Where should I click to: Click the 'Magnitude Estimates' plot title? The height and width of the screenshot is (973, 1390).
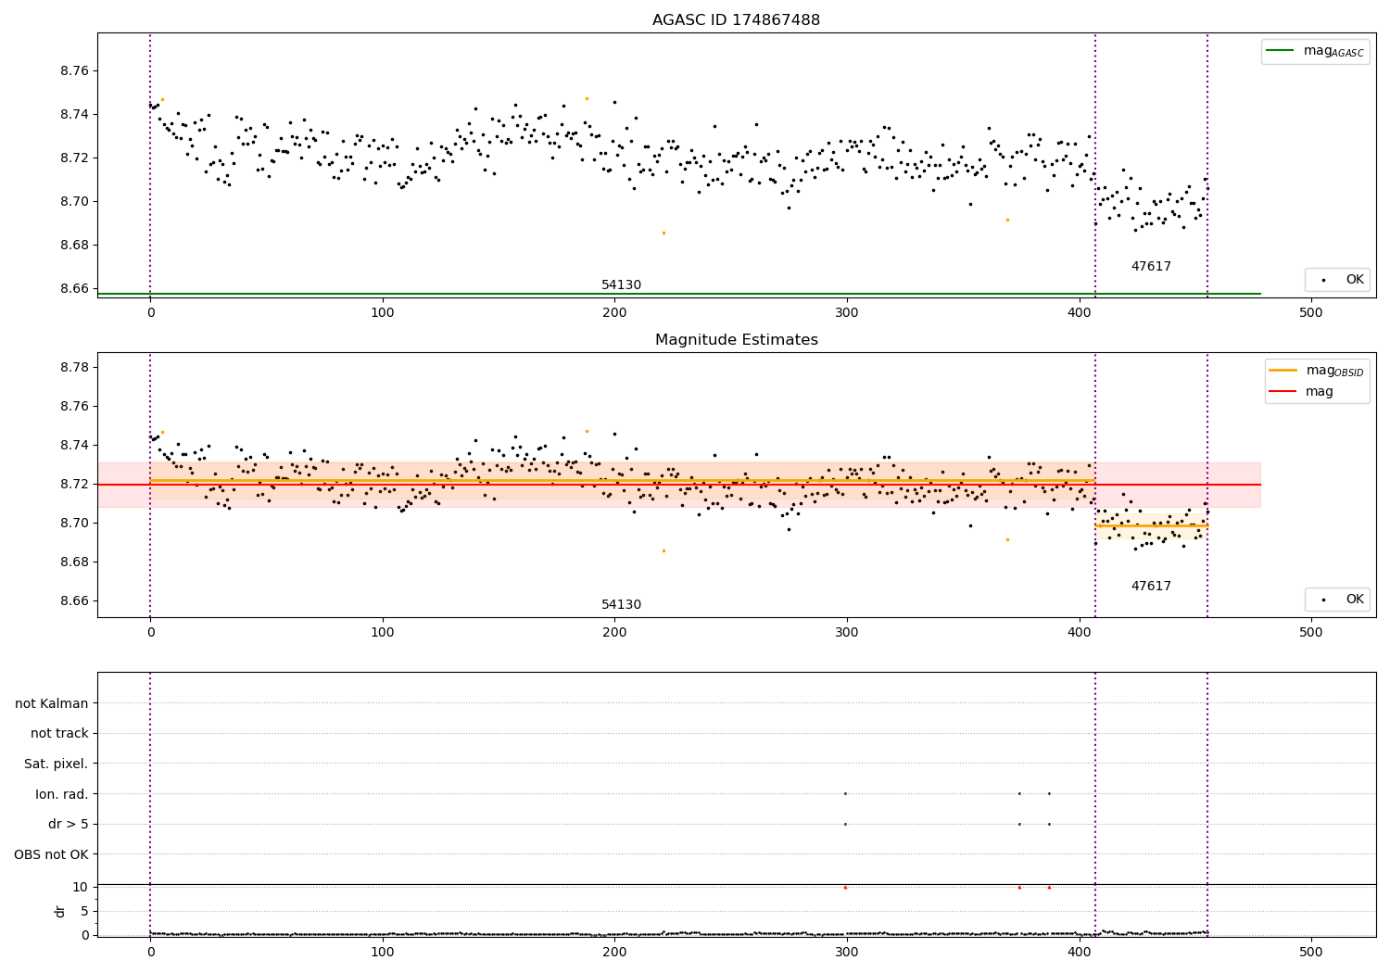pos(736,340)
